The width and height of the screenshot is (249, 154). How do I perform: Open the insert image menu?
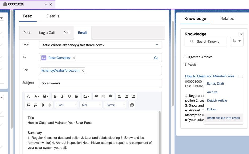point(86,96)
